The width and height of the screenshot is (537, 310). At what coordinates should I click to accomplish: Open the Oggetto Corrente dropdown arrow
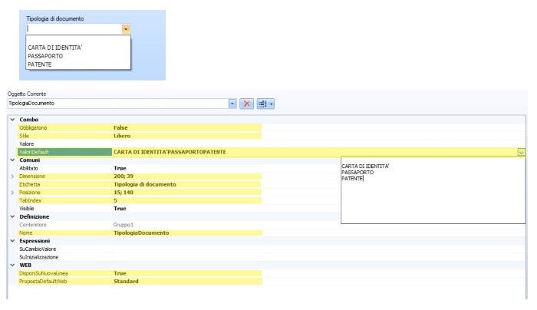(x=232, y=103)
